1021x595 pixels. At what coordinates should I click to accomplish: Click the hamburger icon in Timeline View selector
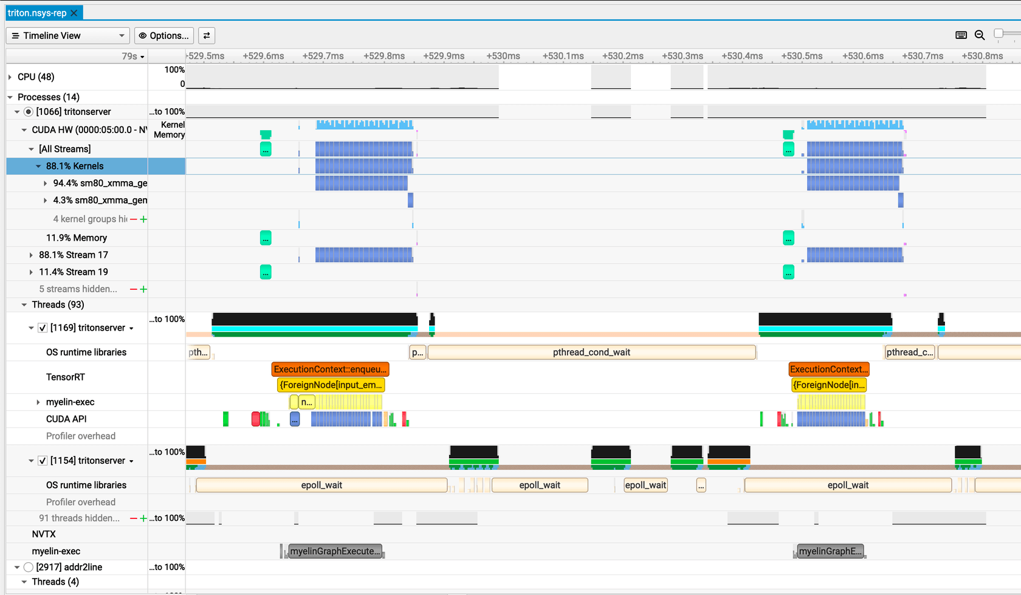coord(15,35)
